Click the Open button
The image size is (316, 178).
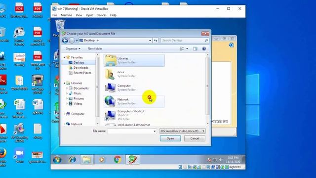170,138
